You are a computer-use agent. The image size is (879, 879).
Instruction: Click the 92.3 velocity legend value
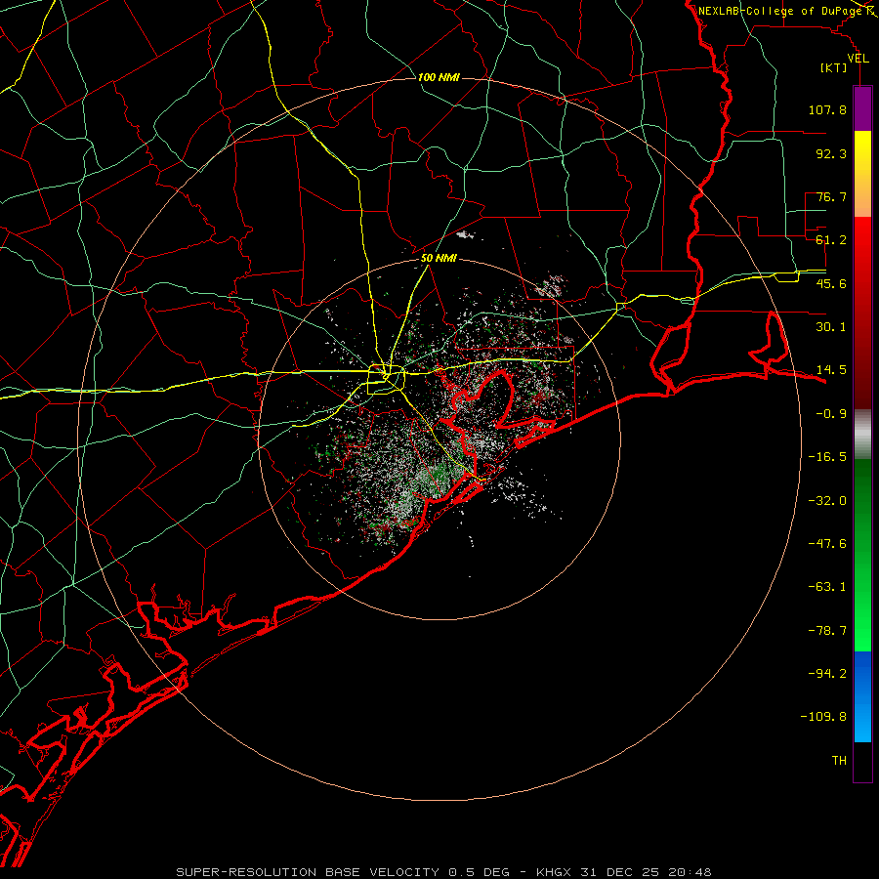(831, 153)
